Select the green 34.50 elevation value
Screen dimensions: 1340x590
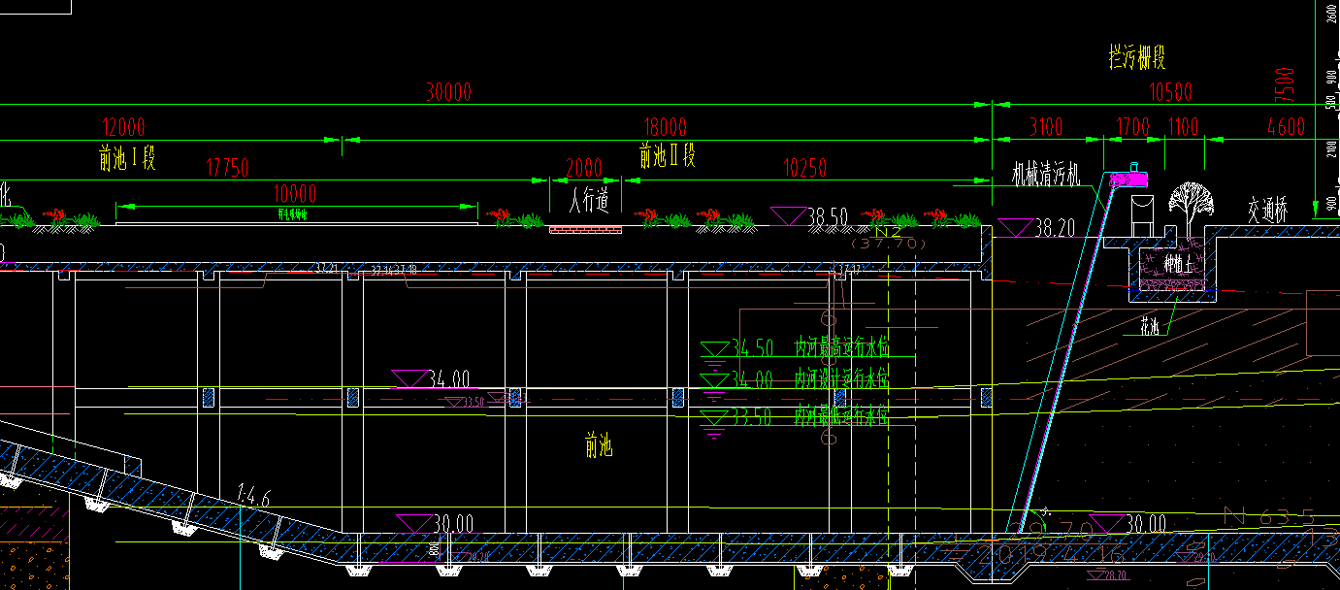pyautogui.click(x=753, y=347)
